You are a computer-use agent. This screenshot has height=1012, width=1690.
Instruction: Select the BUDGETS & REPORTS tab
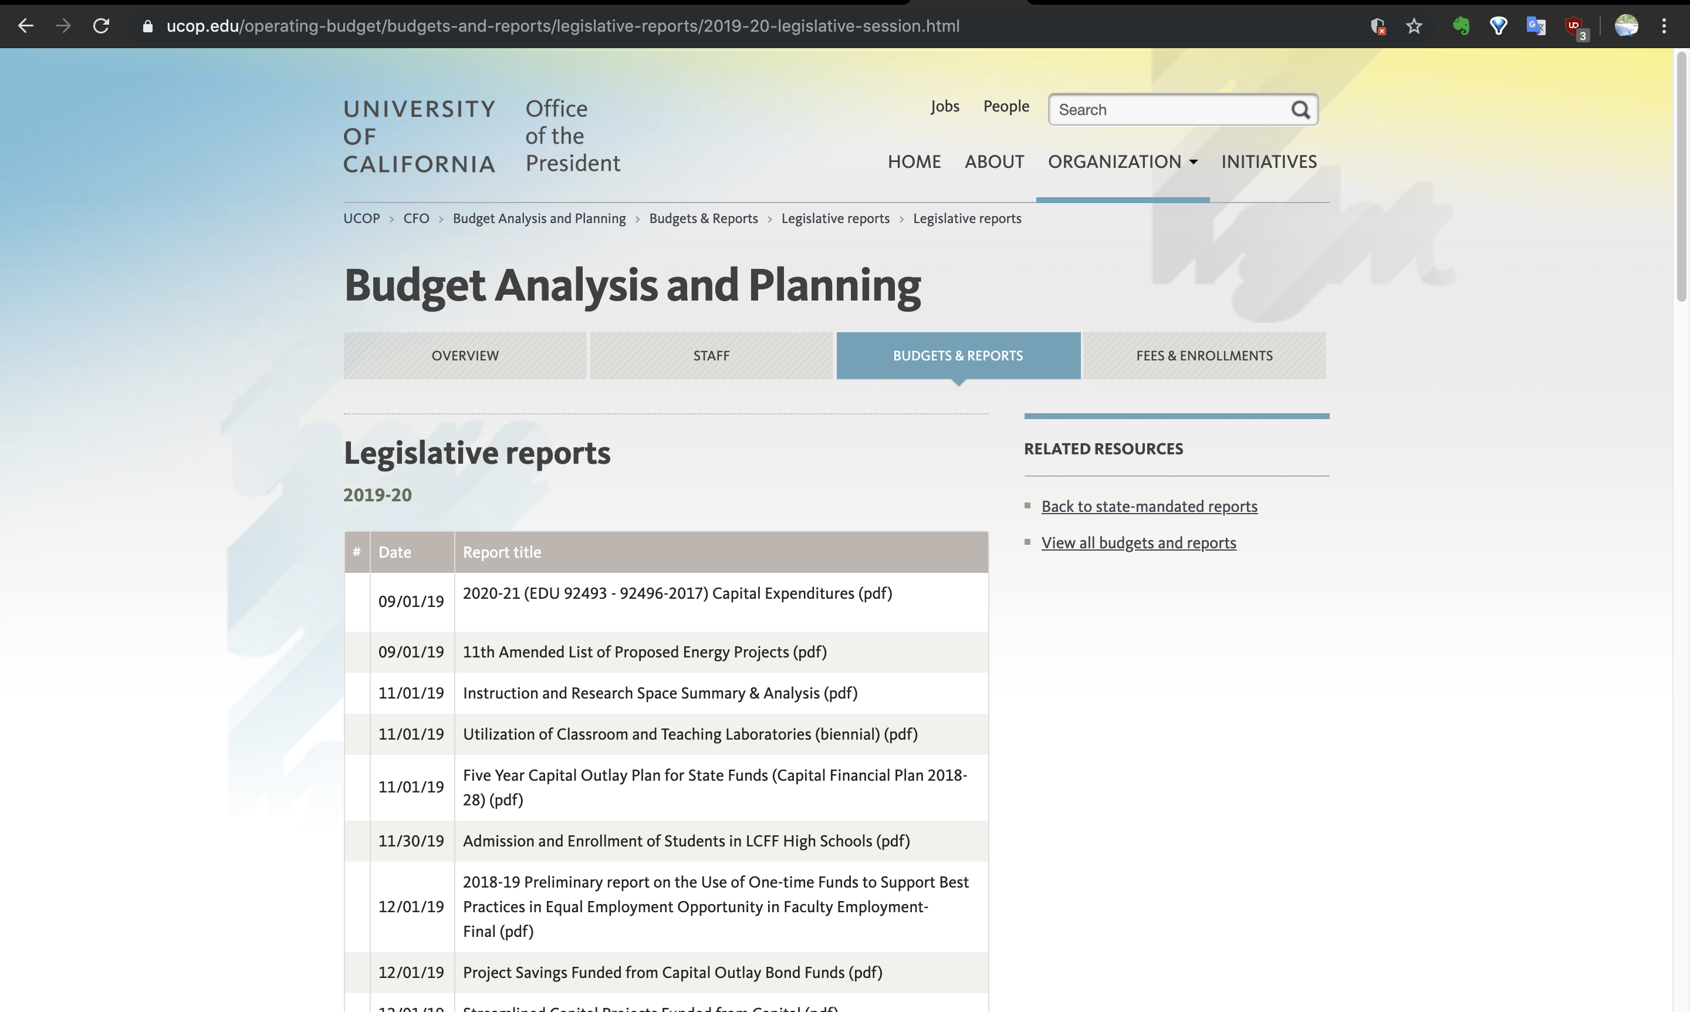coord(958,355)
